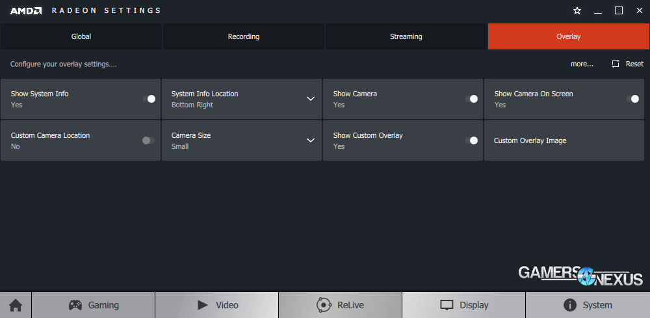Click the ReLive label in bottom bar
Viewport: 650px width, 318px height.
pyautogui.click(x=351, y=305)
